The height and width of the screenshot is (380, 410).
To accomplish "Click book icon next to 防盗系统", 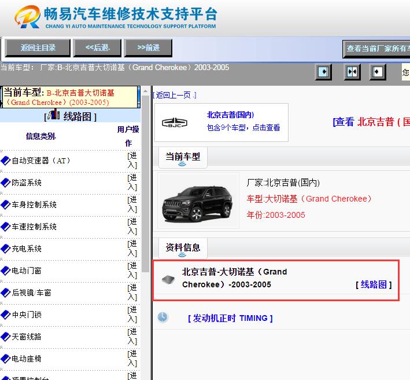I will 5,182.
